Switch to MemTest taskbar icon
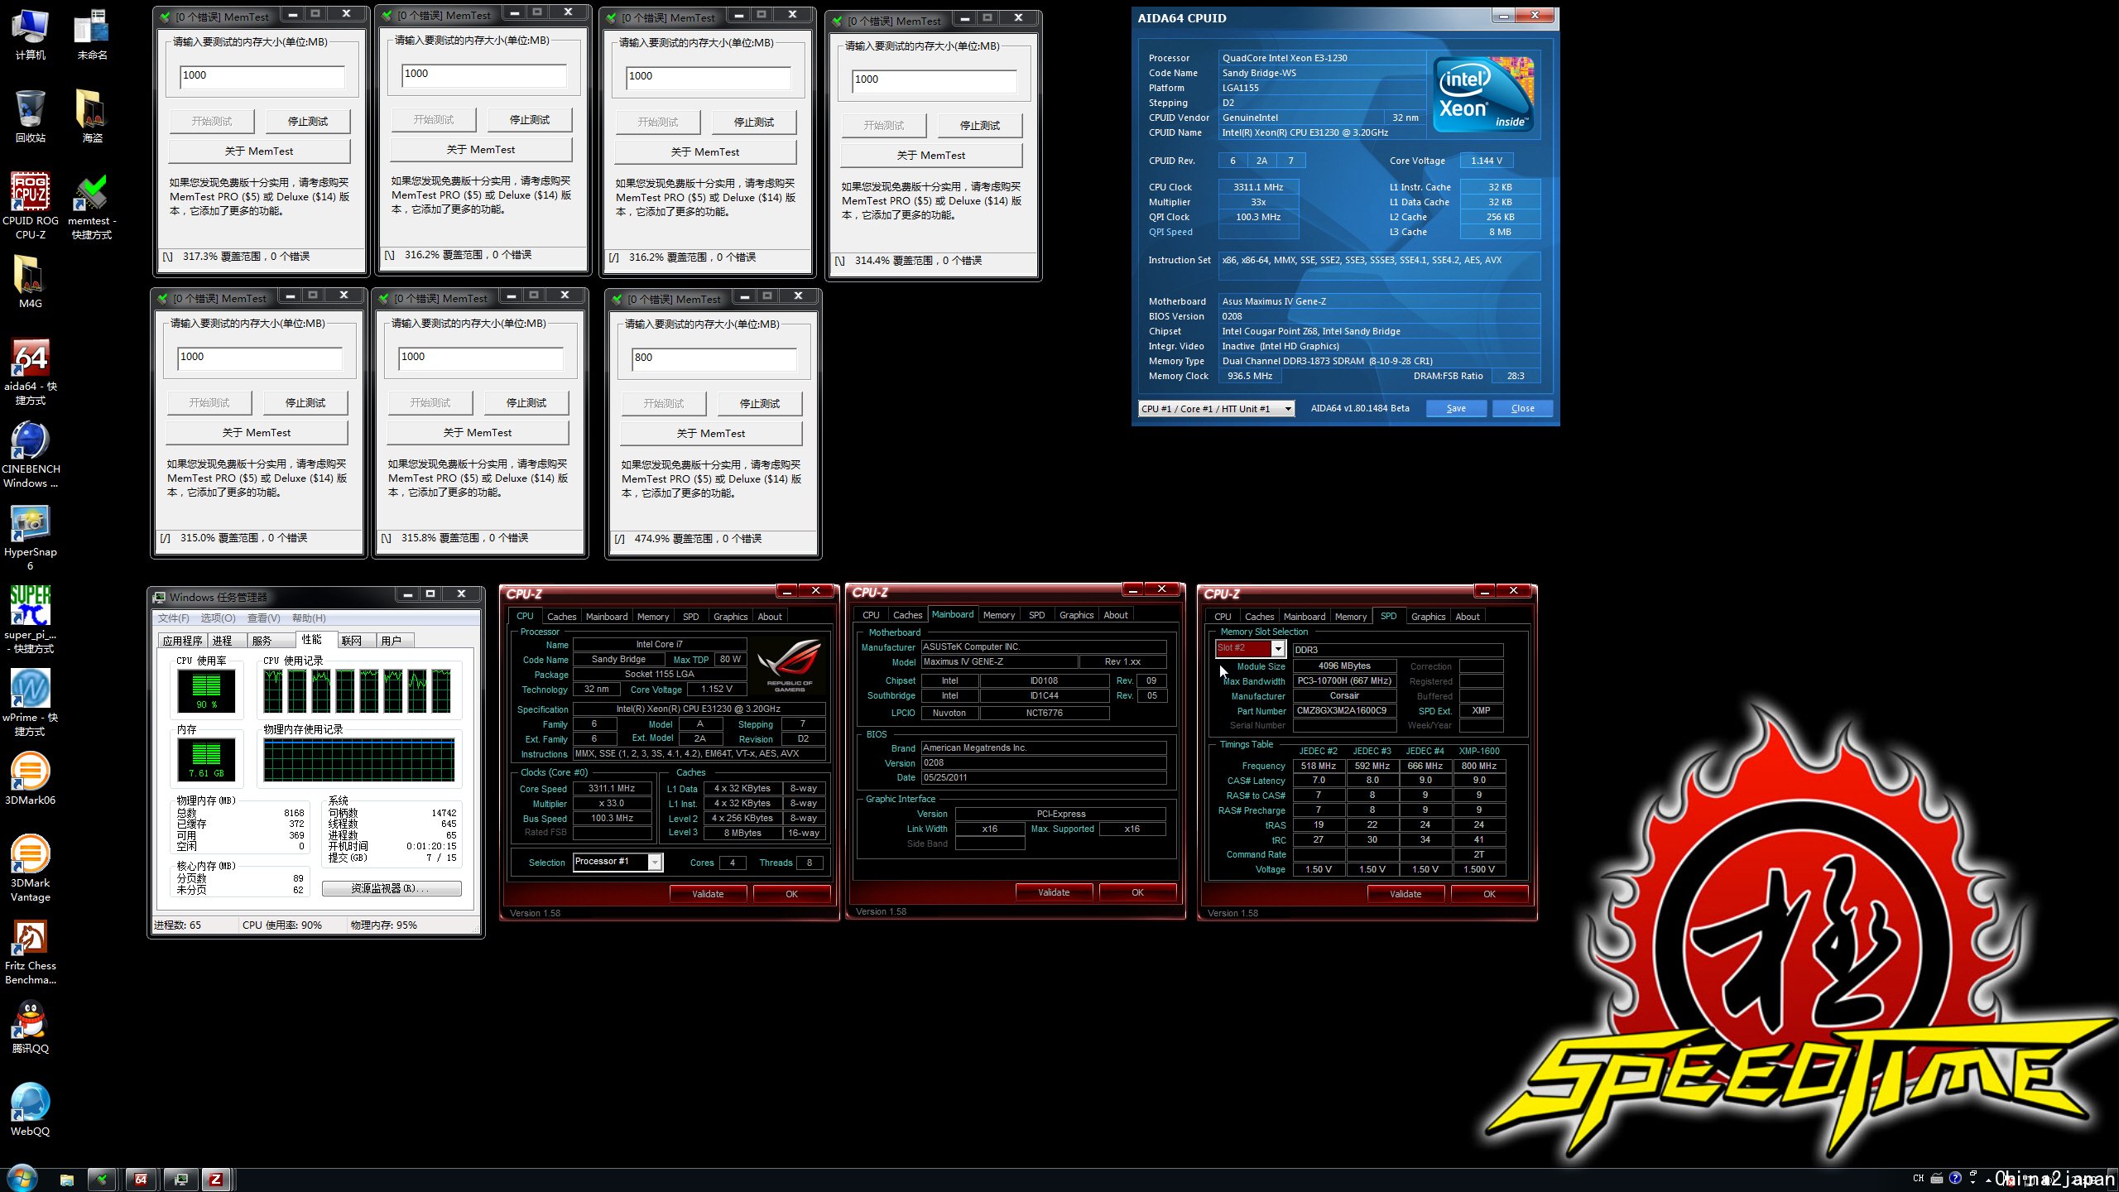Viewport: 2119px width, 1192px height. tap(102, 1180)
